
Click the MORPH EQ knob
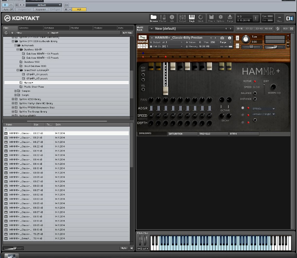pyautogui.click(x=273, y=87)
